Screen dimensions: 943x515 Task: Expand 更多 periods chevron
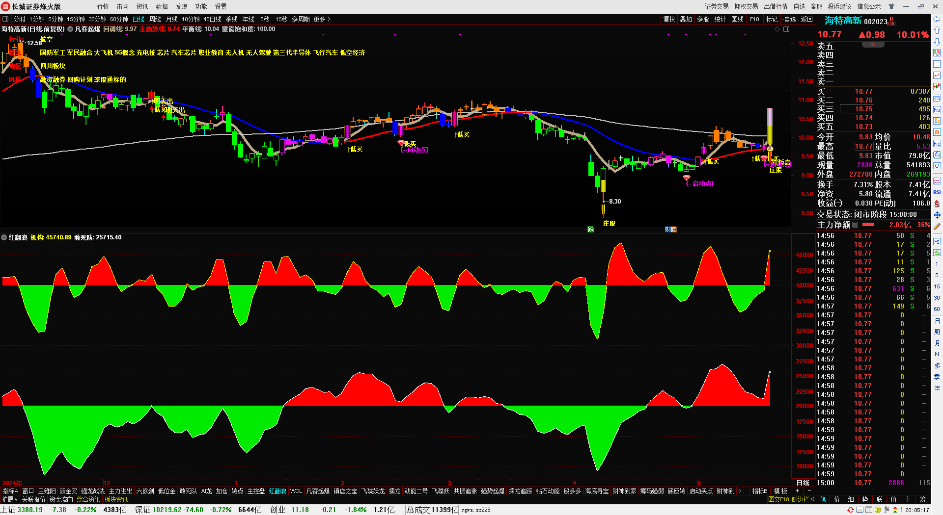point(329,19)
